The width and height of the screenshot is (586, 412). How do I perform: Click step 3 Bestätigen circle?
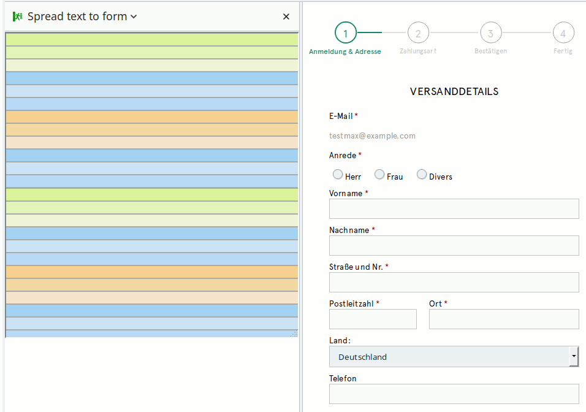pos(490,33)
